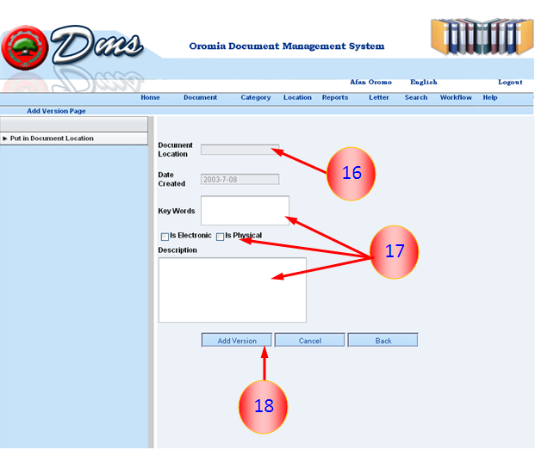This screenshot has width=535, height=450.
Task: Open the Category menu
Action: pyautogui.click(x=256, y=97)
